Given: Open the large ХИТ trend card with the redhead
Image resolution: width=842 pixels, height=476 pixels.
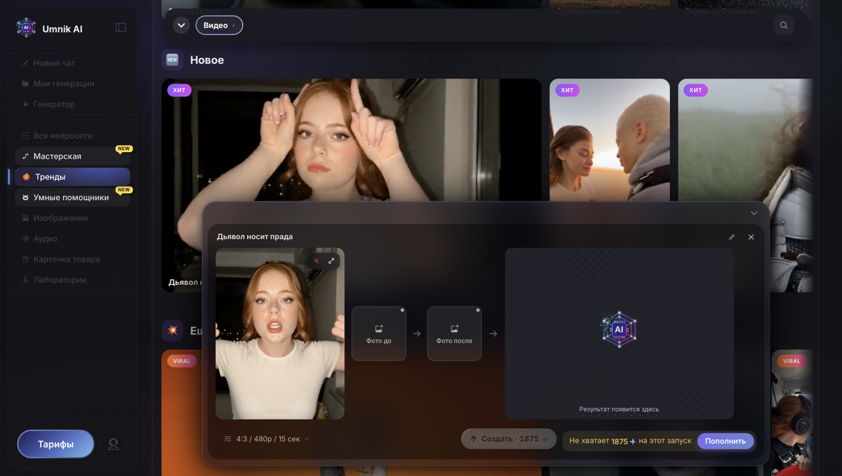Looking at the screenshot, I should [x=351, y=140].
